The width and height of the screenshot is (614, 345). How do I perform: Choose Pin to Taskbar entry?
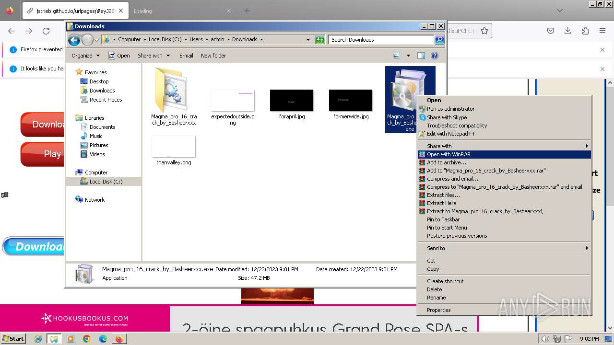tap(504, 219)
